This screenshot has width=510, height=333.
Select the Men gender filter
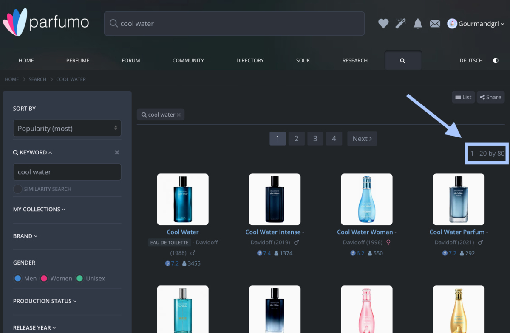point(18,279)
